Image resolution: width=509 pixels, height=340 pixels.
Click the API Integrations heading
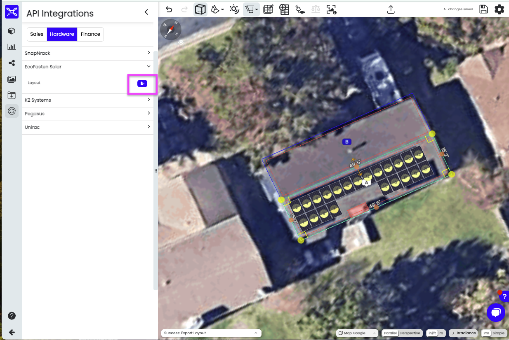60,14
